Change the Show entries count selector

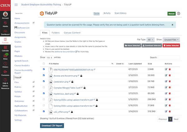(50, 57)
